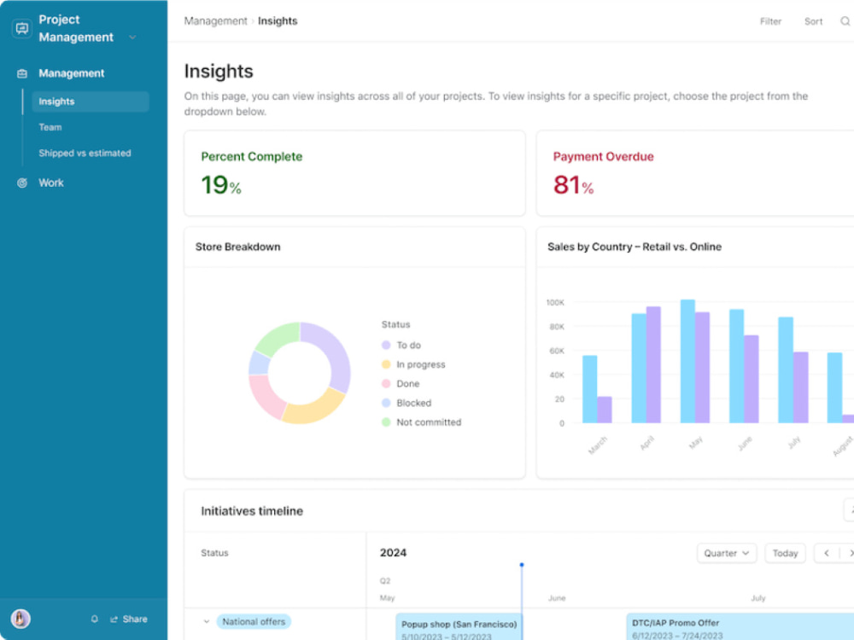
Task: Click the Initiatives timeline heading
Action: click(252, 511)
